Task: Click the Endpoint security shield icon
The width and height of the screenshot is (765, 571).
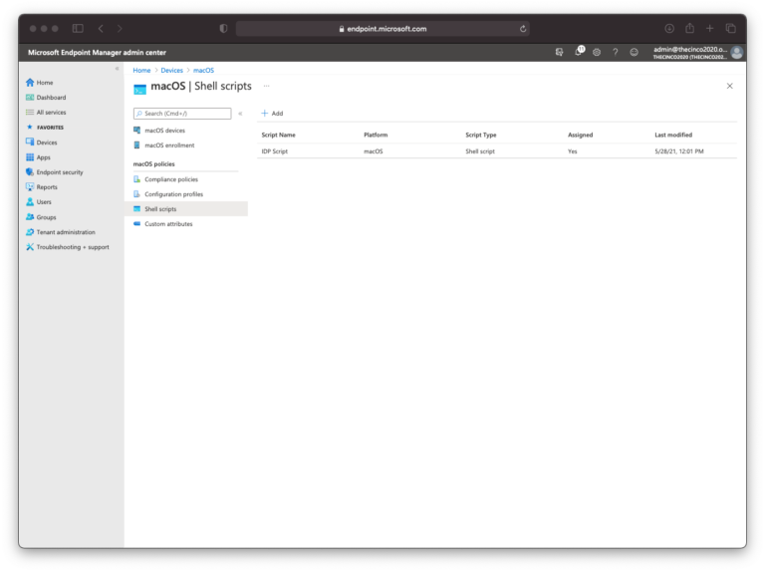Action: coord(30,172)
